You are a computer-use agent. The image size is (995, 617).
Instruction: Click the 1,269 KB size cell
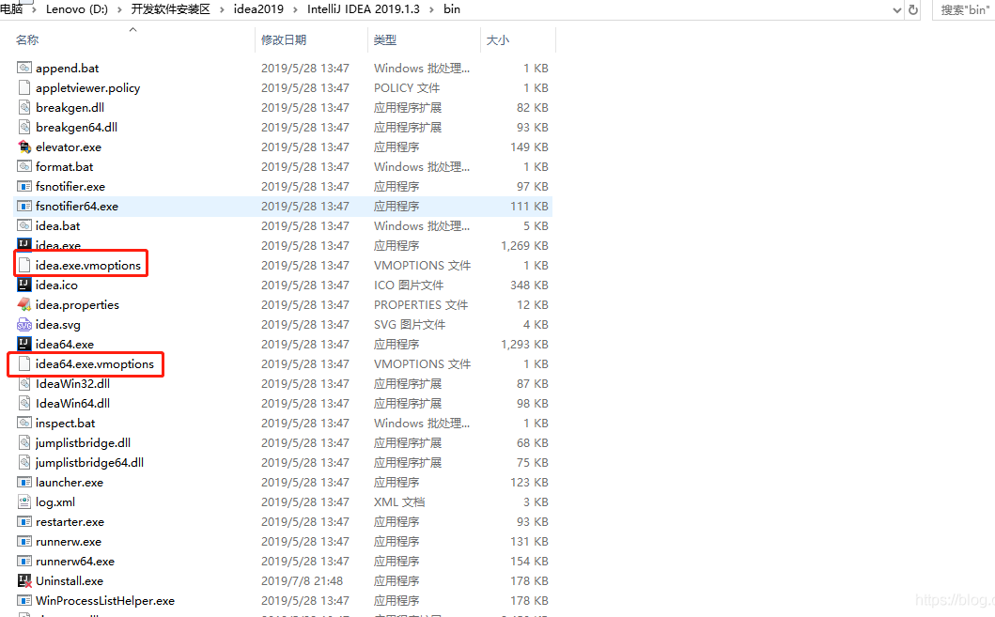click(525, 245)
